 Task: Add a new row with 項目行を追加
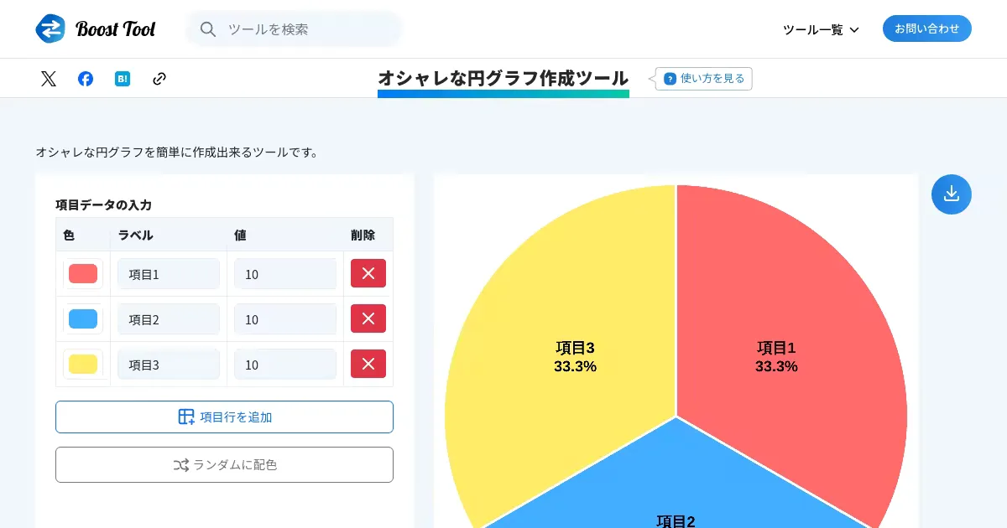click(224, 417)
